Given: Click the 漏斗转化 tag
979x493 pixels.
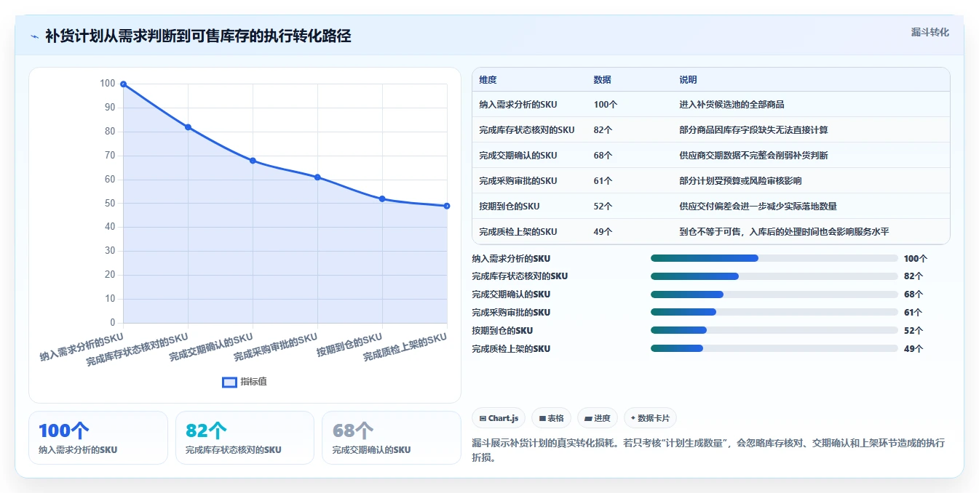Looking at the screenshot, I should click(930, 33).
